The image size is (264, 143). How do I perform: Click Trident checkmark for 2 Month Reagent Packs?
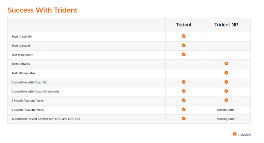click(183, 100)
